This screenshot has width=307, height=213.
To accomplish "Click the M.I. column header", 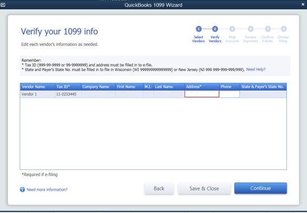I will [148, 87].
